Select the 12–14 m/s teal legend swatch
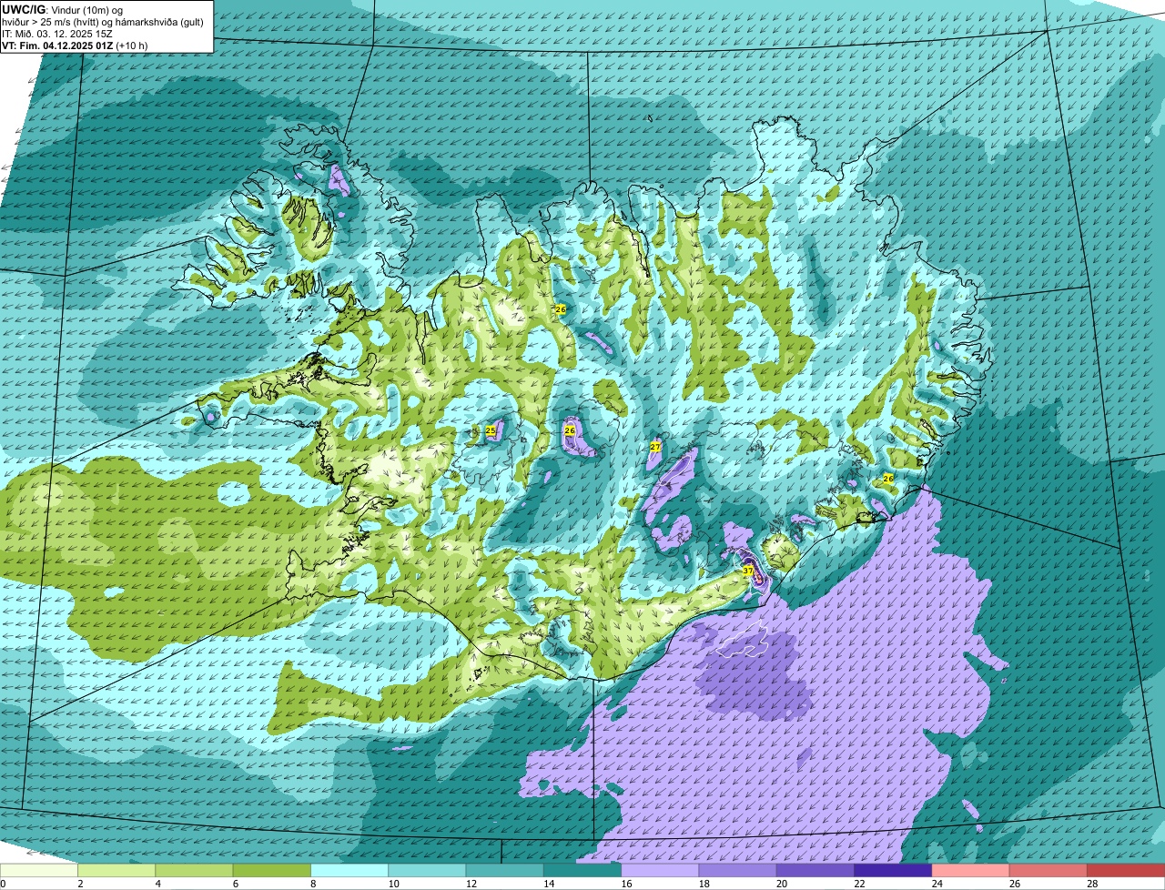The image size is (1165, 890). click(505, 870)
